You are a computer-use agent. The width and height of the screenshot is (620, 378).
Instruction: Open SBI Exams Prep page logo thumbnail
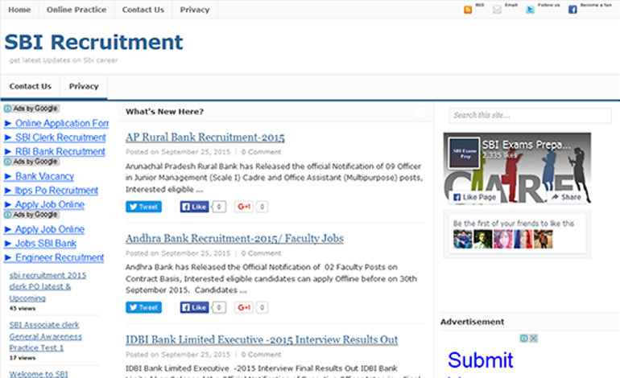point(465,154)
